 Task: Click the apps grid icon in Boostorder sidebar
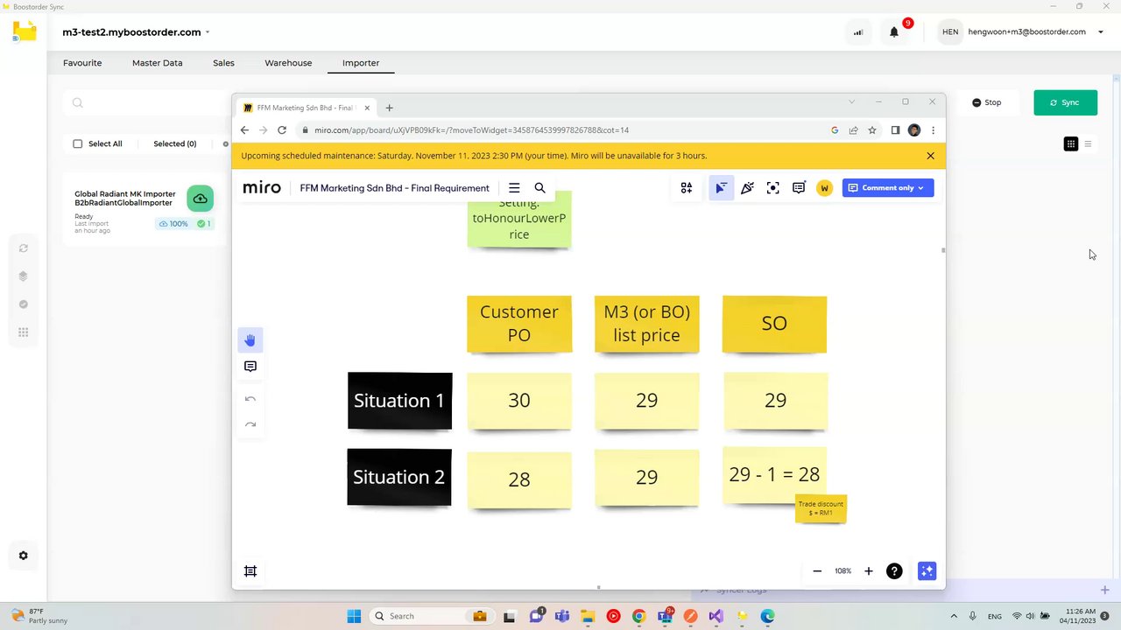click(24, 332)
